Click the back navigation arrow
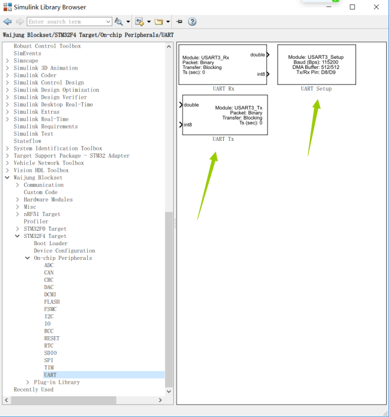Image resolution: width=389 pixels, height=417 pixels. [x=7, y=21]
